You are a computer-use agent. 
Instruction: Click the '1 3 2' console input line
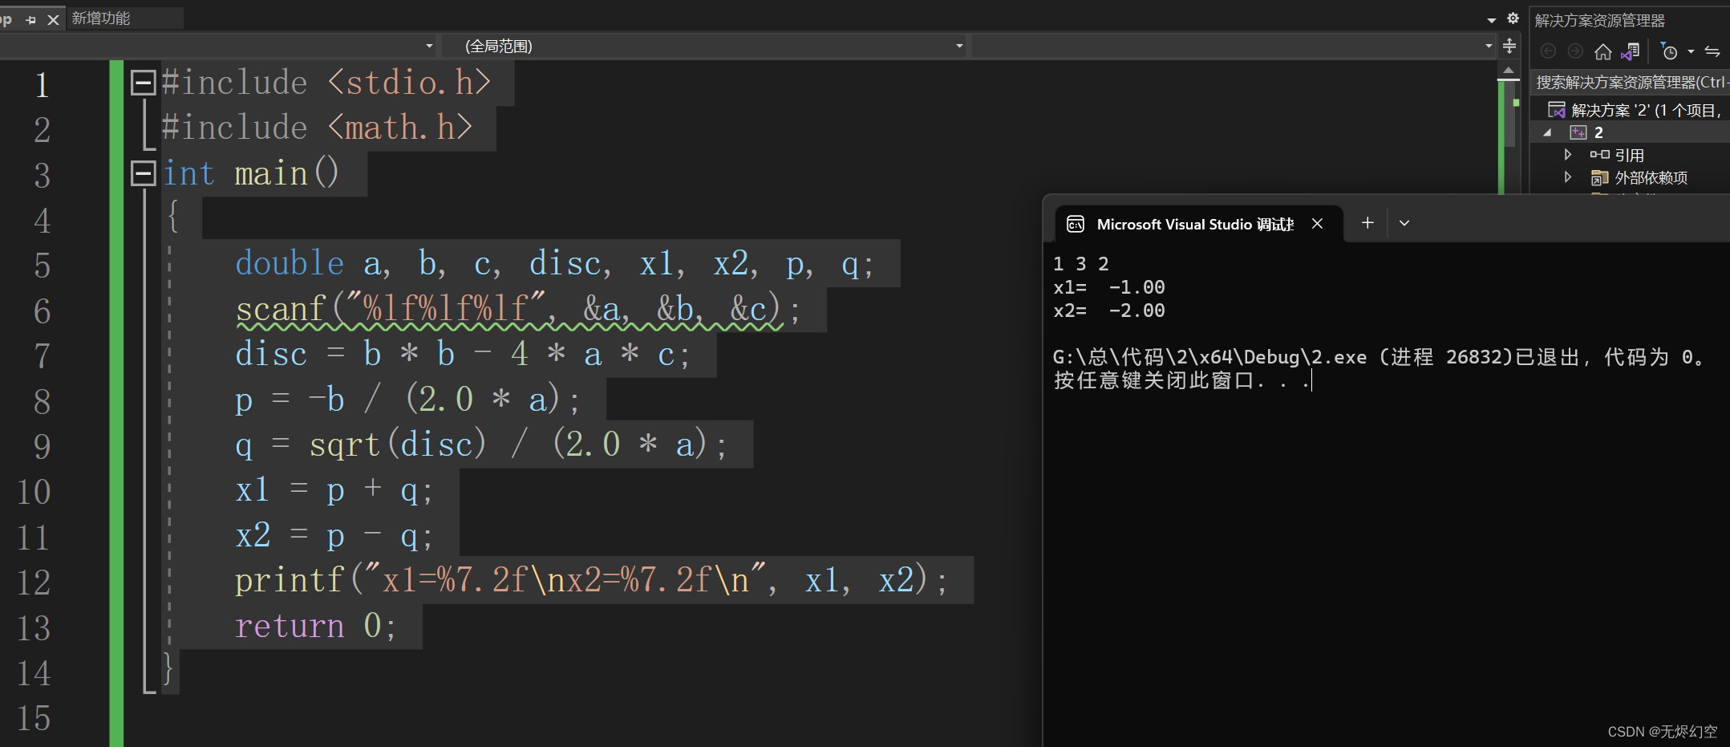[1081, 264]
